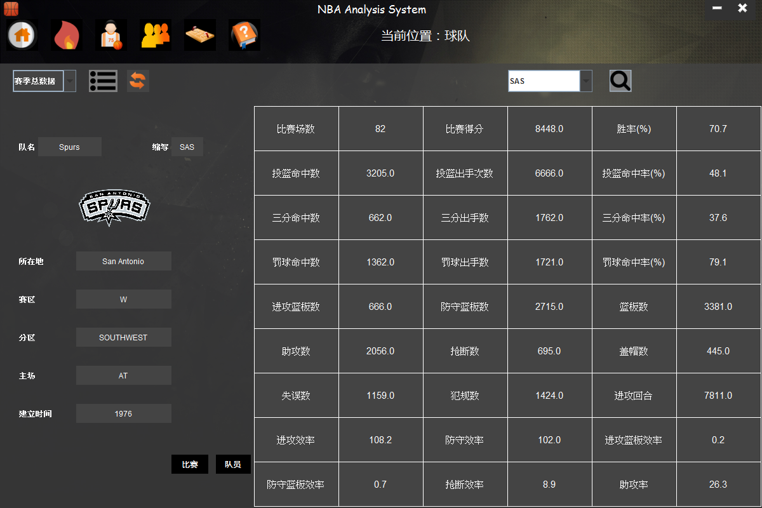Click the 投篮出手次数 label cell
The height and width of the screenshot is (508, 762).
click(x=465, y=173)
